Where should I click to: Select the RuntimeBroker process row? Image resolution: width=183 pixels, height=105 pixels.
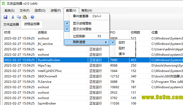93,60
